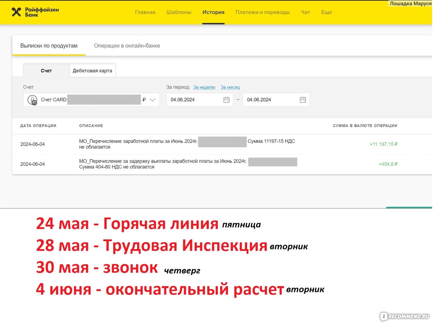Open the end date calendar icon

click(303, 100)
